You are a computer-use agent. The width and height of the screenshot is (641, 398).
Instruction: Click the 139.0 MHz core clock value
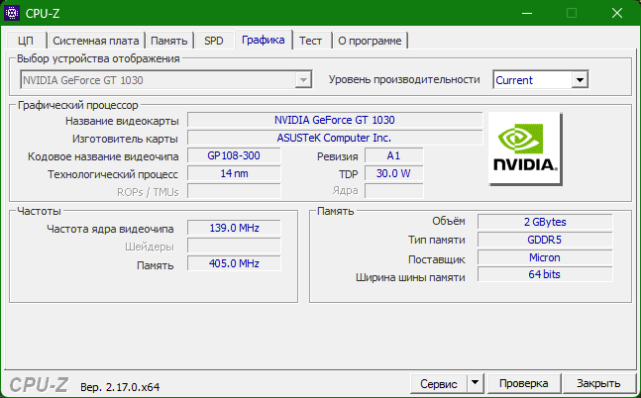234,228
